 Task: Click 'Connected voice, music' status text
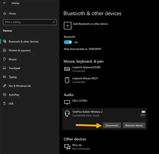coord(86,116)
